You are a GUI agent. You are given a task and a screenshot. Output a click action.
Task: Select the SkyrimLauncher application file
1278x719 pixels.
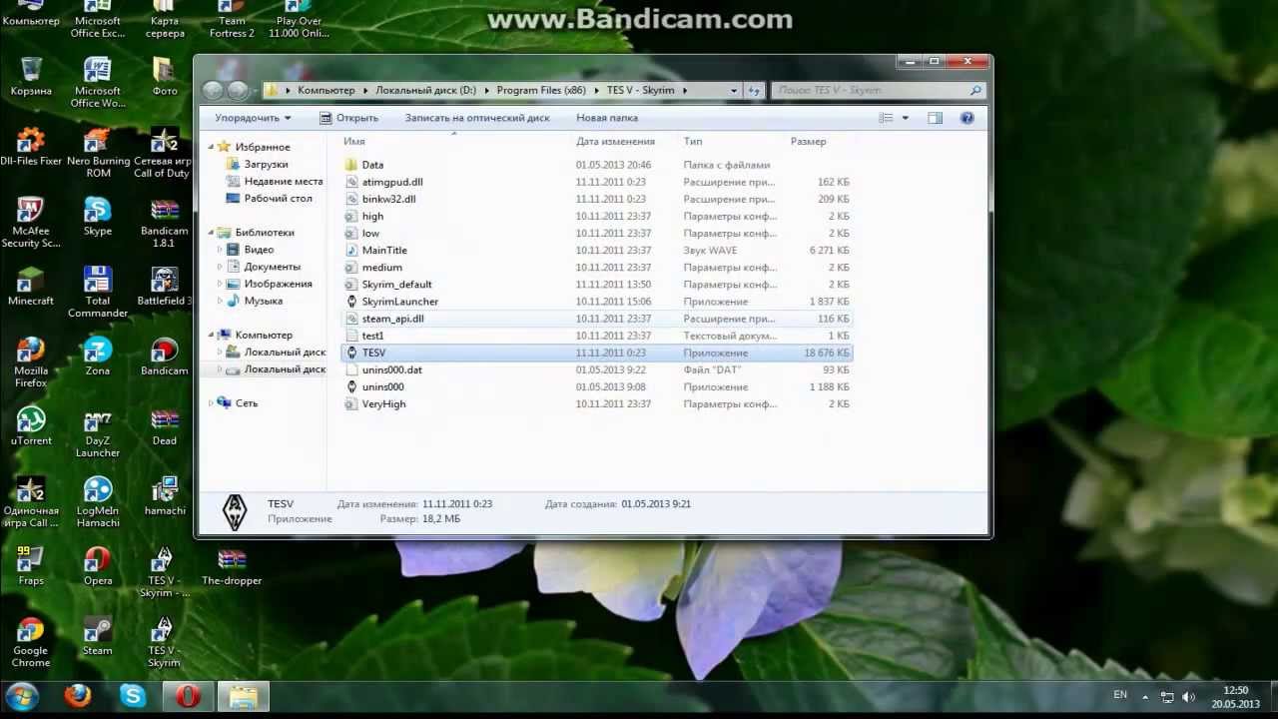point(596,302)
